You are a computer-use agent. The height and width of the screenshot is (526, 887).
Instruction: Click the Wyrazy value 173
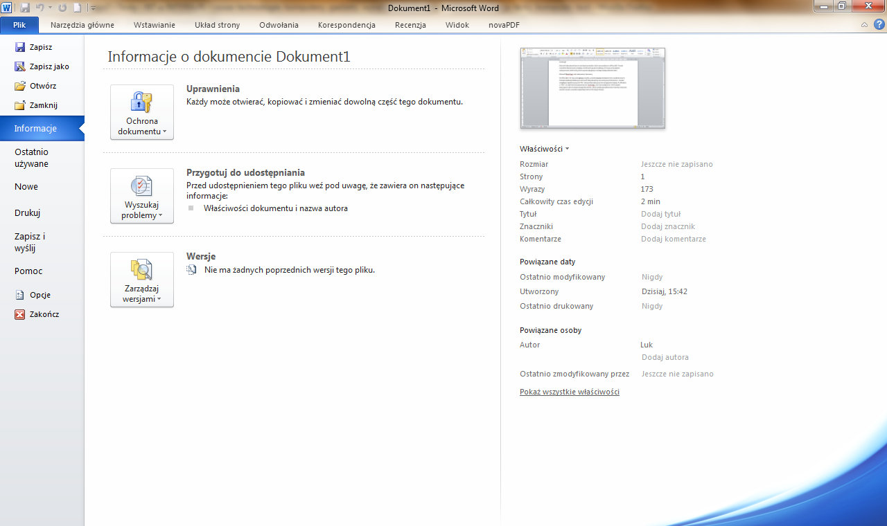(647, 189)
